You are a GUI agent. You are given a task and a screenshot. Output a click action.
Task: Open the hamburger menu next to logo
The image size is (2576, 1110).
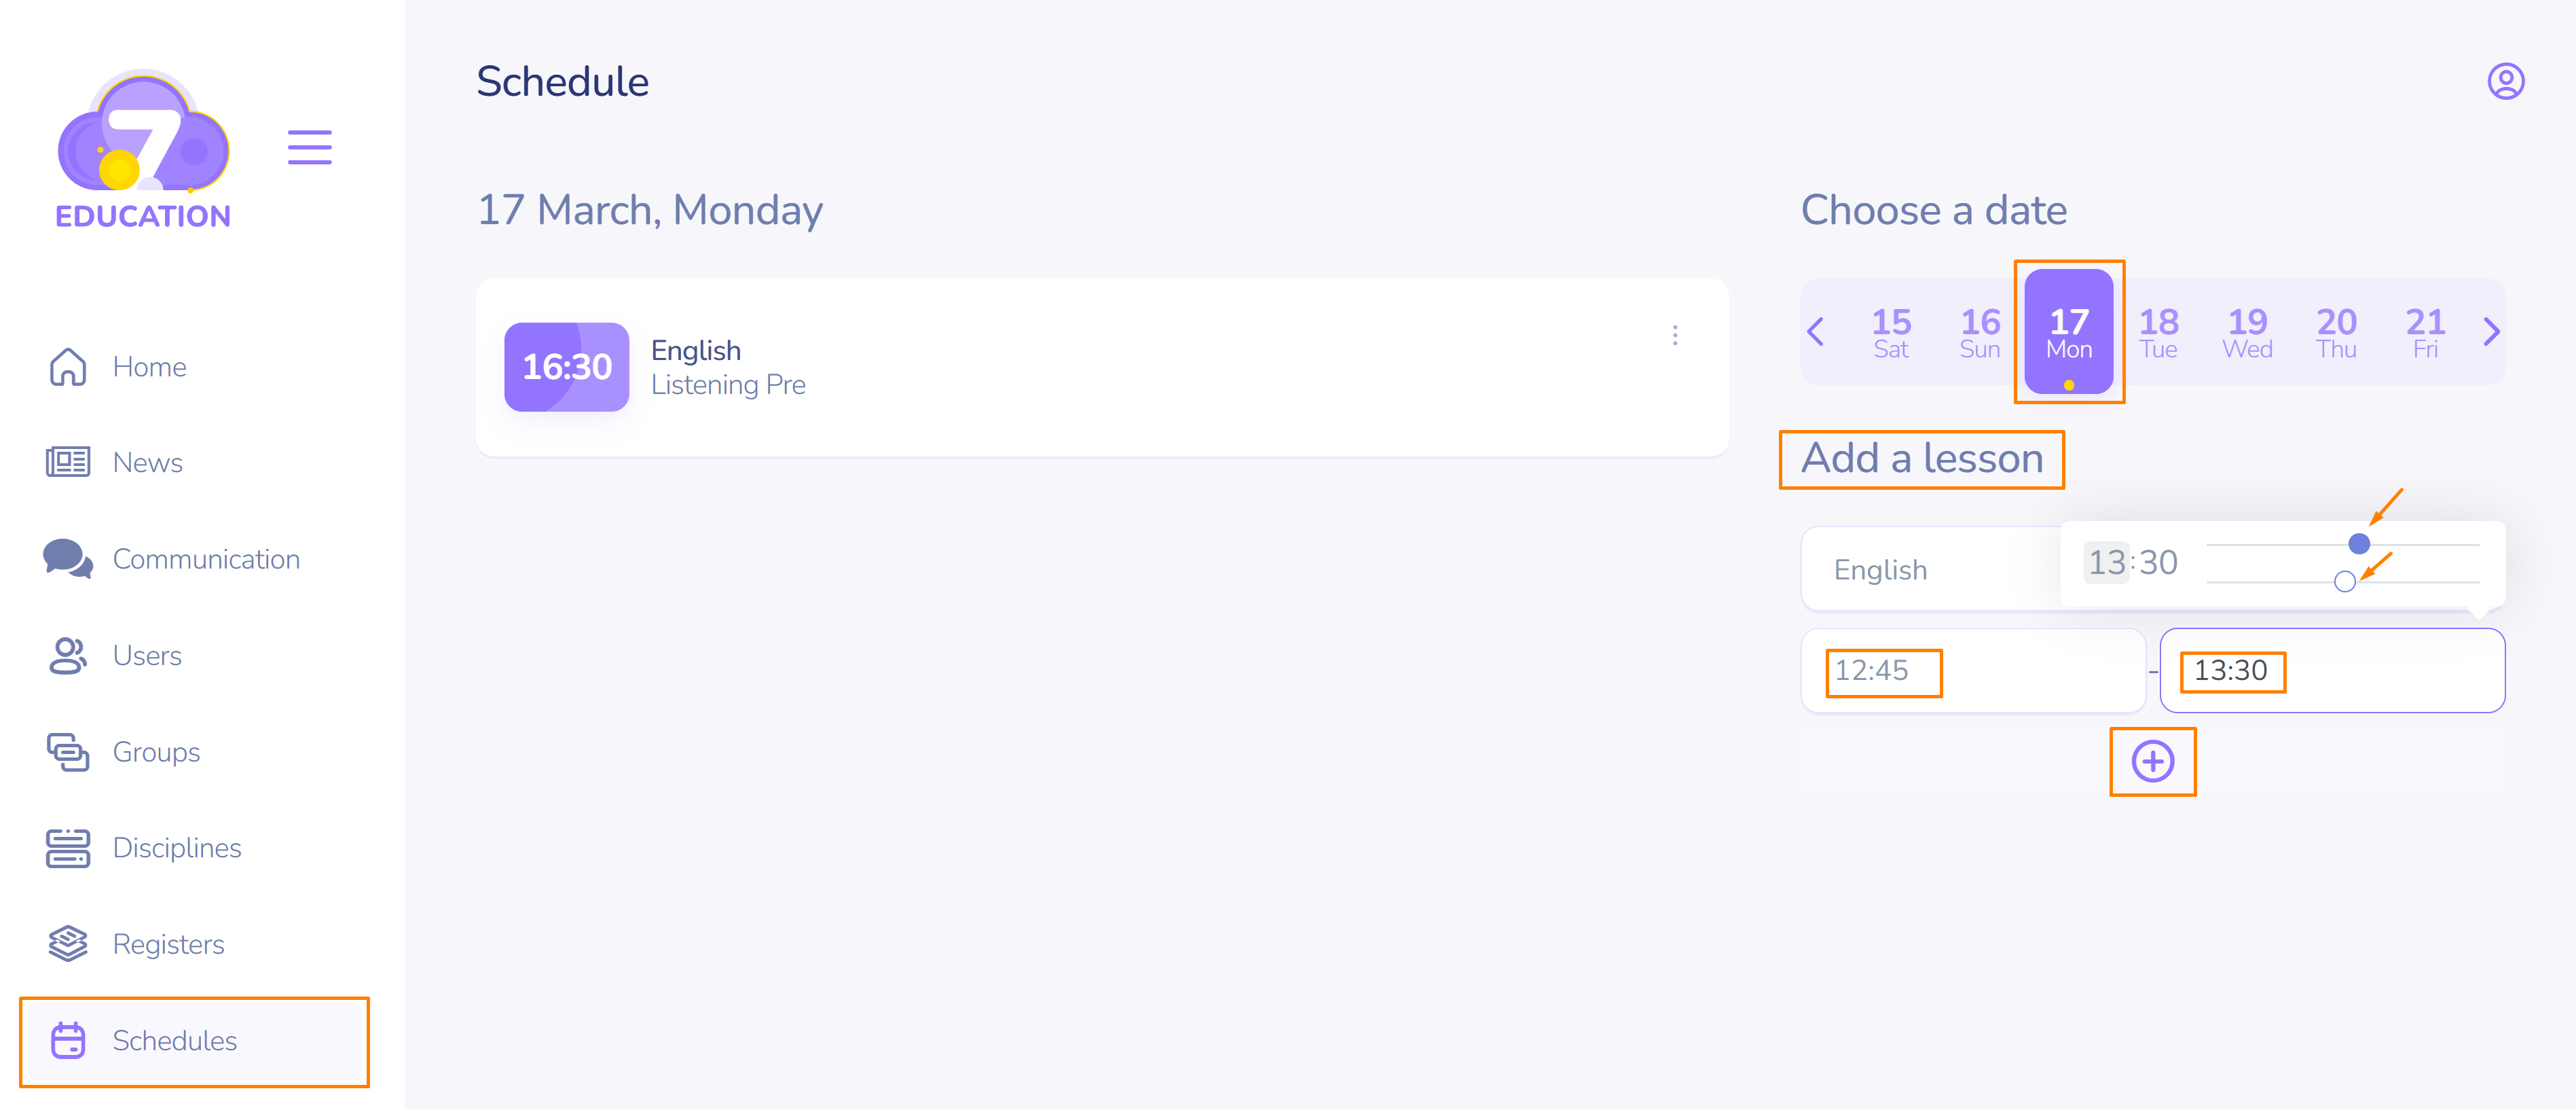[x=309, y=147]
